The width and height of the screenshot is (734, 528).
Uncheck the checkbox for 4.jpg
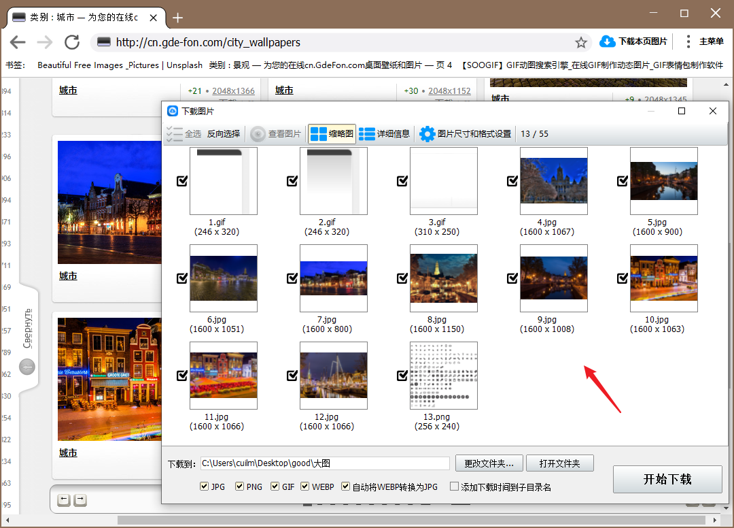(512, 181)
